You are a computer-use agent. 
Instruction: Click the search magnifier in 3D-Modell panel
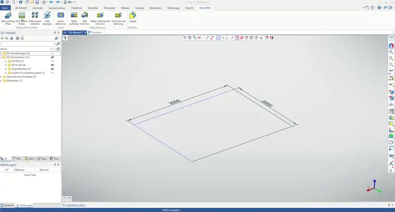pyautogui.click(x=57, y=44)
